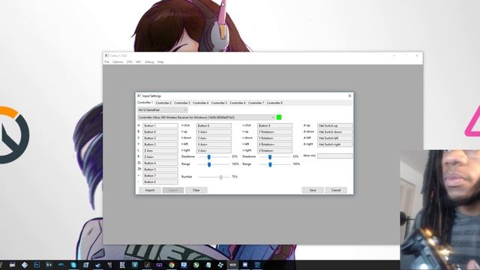Viewport: 480px width, 270px height.
Task: Select the r-left mapping field
Action: click(x=274, y=144)
